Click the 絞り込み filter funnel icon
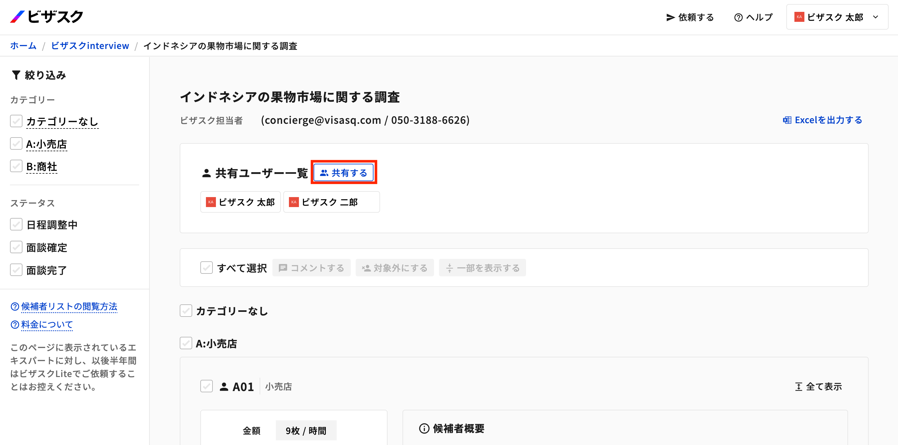The height and width of the screenshot is (445, 898). (16, 75)
